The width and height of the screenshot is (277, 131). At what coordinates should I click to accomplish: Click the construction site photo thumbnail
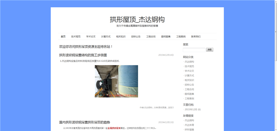pyautogui.click(x=116, y=81)
